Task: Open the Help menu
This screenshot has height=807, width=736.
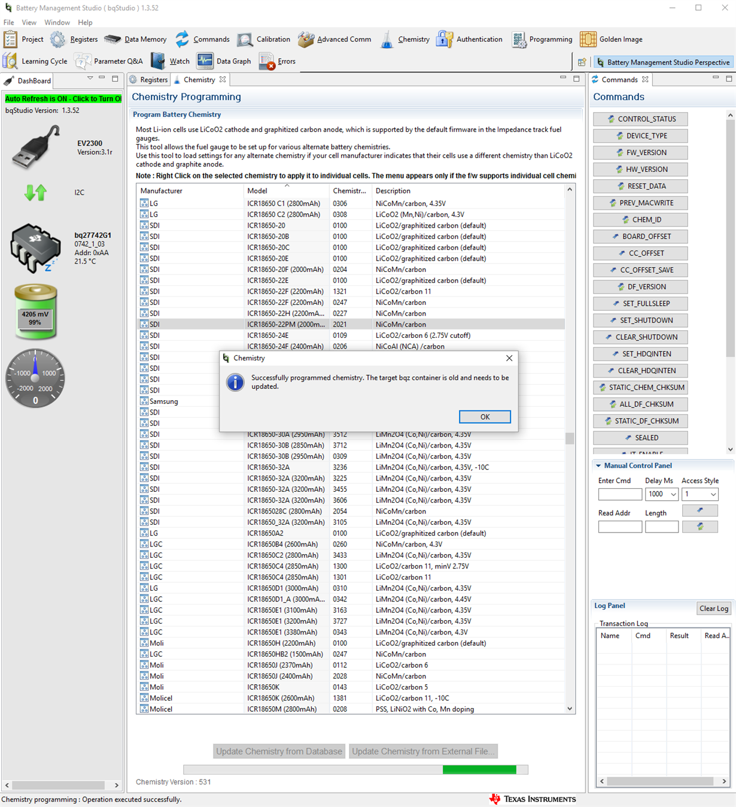Action: (x=85, y=22)
